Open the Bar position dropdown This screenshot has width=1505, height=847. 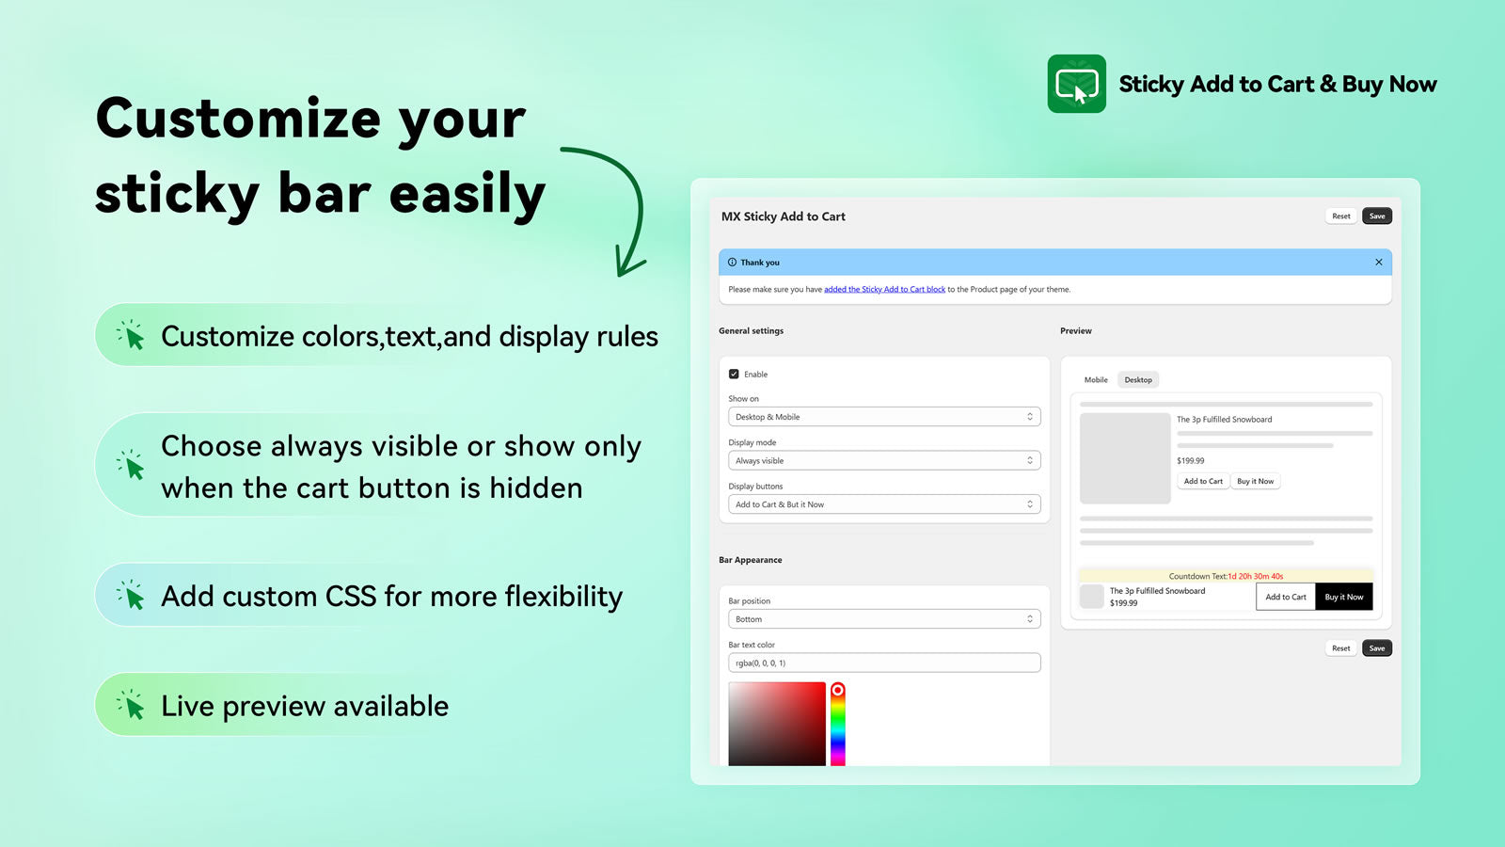click(x=883, y=619)
